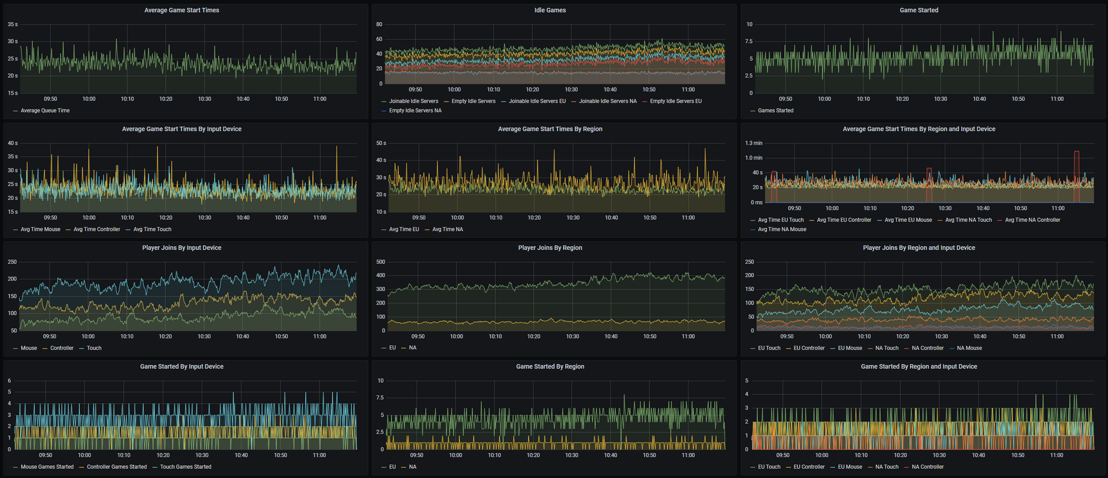The width and height of the screenshot is (1108, 478).
Task: Toggle NA Controller in Player Joins By Region and Input Device
Action: pos(927,348)
